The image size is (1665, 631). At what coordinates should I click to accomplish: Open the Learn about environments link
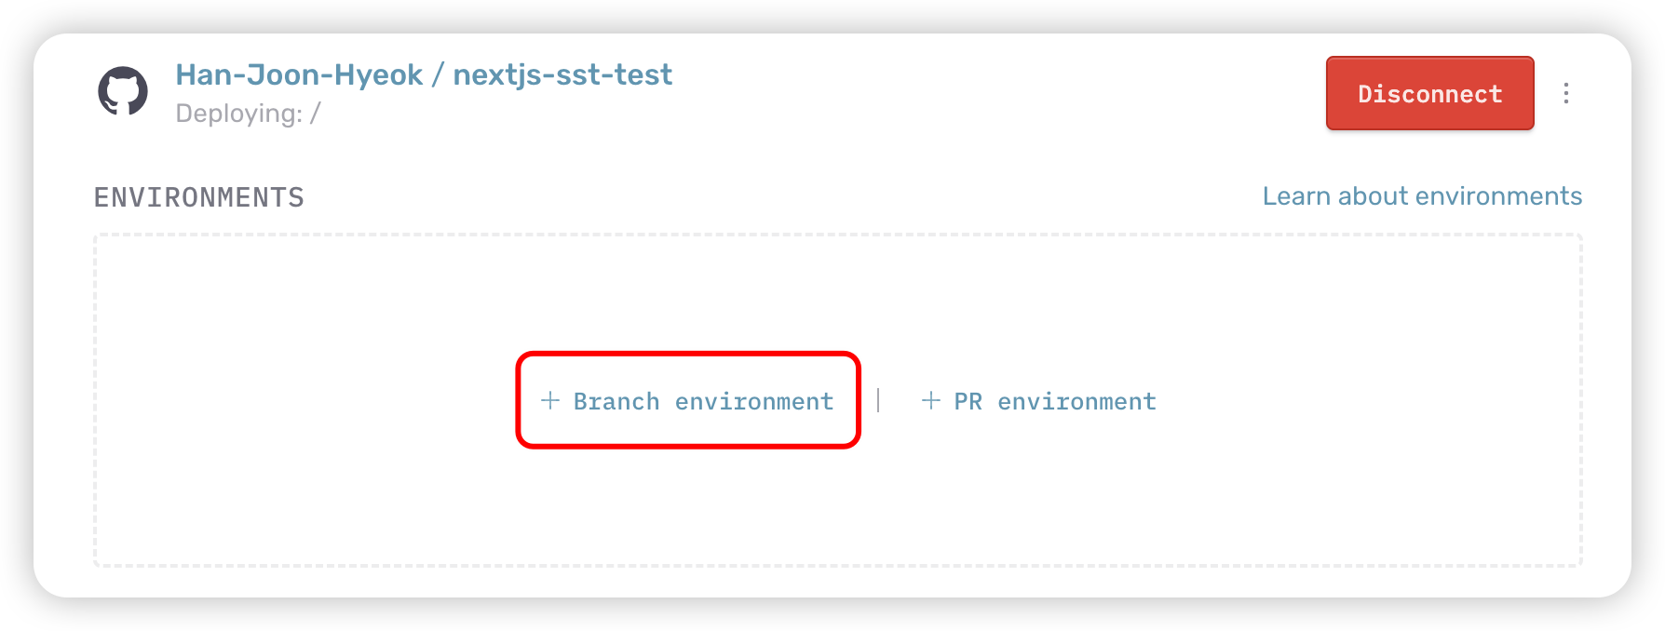[1421, 196]
